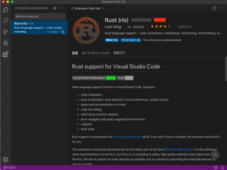Click the extension details scrollbar

click(x=226, y=69)
